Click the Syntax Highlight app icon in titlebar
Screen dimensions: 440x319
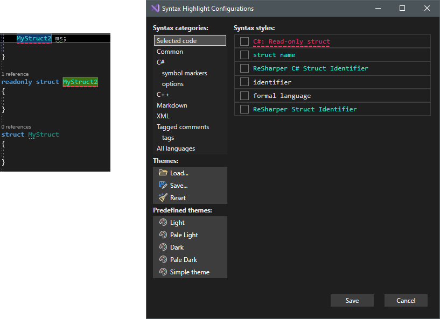tap(156, 8)
